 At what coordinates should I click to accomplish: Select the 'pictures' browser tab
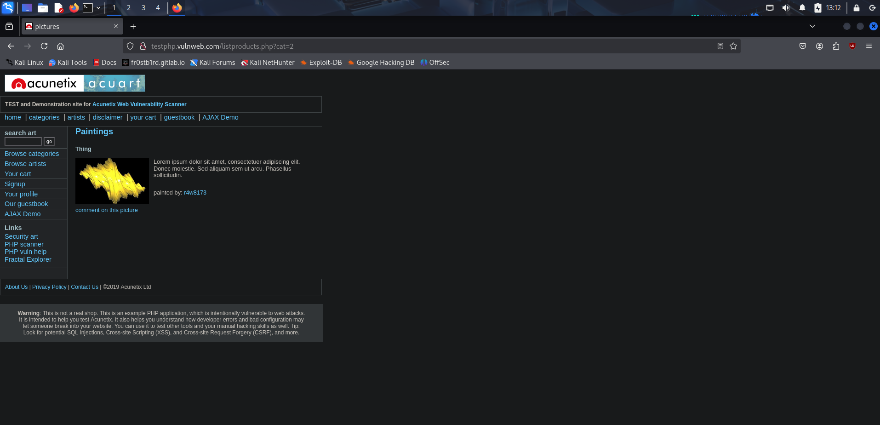click(x=72, y=27)
